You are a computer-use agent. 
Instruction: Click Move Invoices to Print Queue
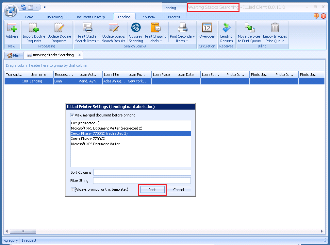(x=249, y=28)
